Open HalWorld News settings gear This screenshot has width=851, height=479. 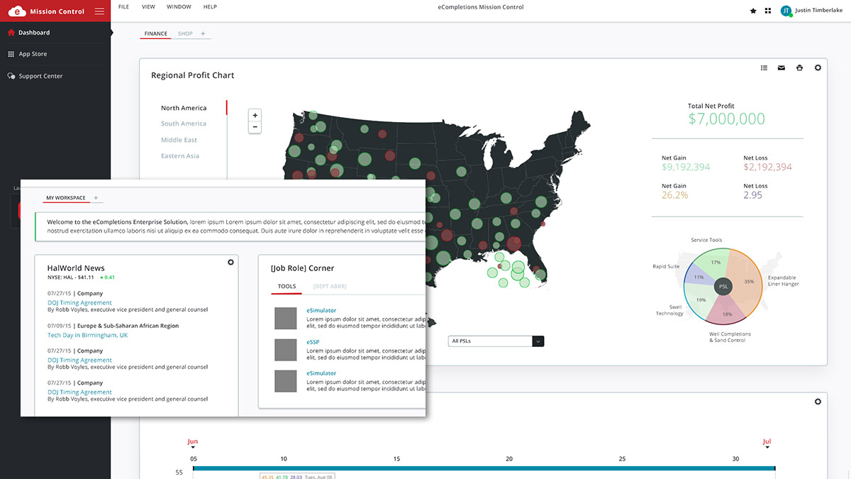click(x=230, y=263)
